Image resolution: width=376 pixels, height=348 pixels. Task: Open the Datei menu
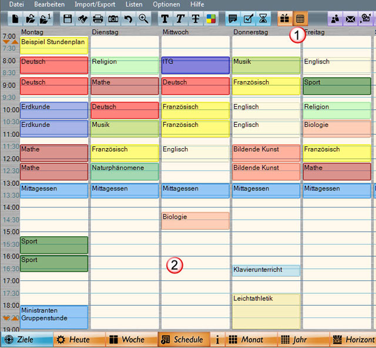16,4
